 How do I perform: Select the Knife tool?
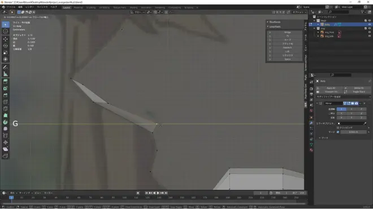click(6, 109)
